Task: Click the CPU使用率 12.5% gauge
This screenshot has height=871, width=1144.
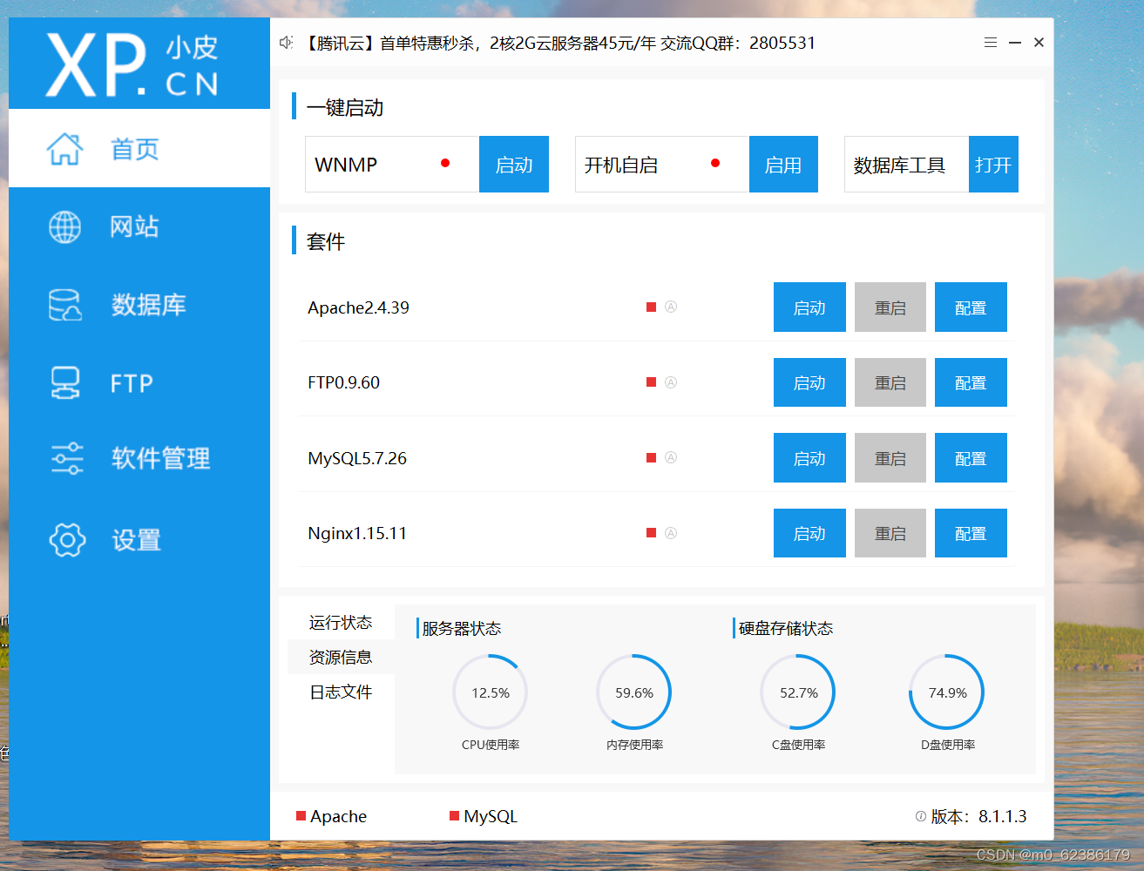Action: 491,692
